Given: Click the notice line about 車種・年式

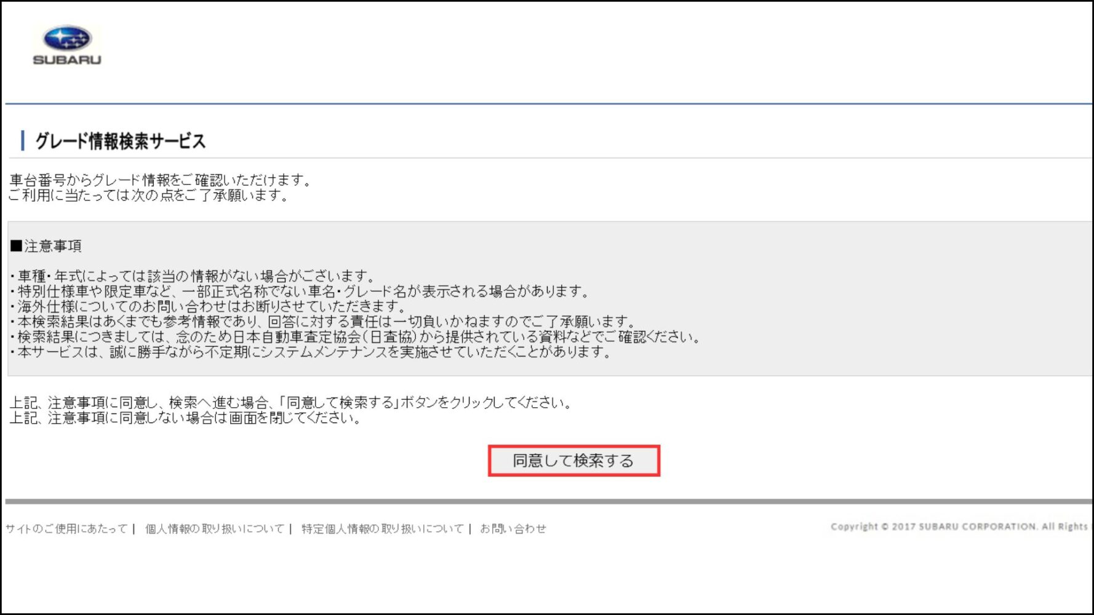Looking at the screenshot, I should (193, 276).
